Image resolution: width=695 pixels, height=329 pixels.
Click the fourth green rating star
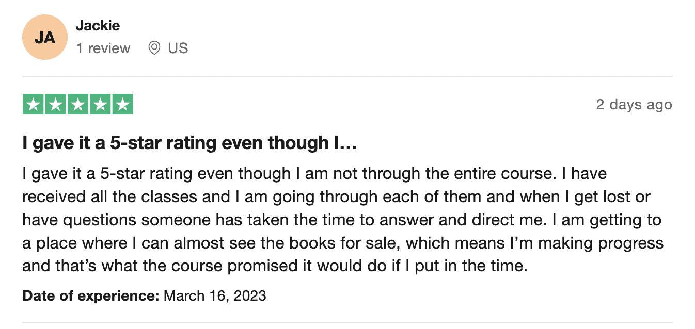[100, 105]
